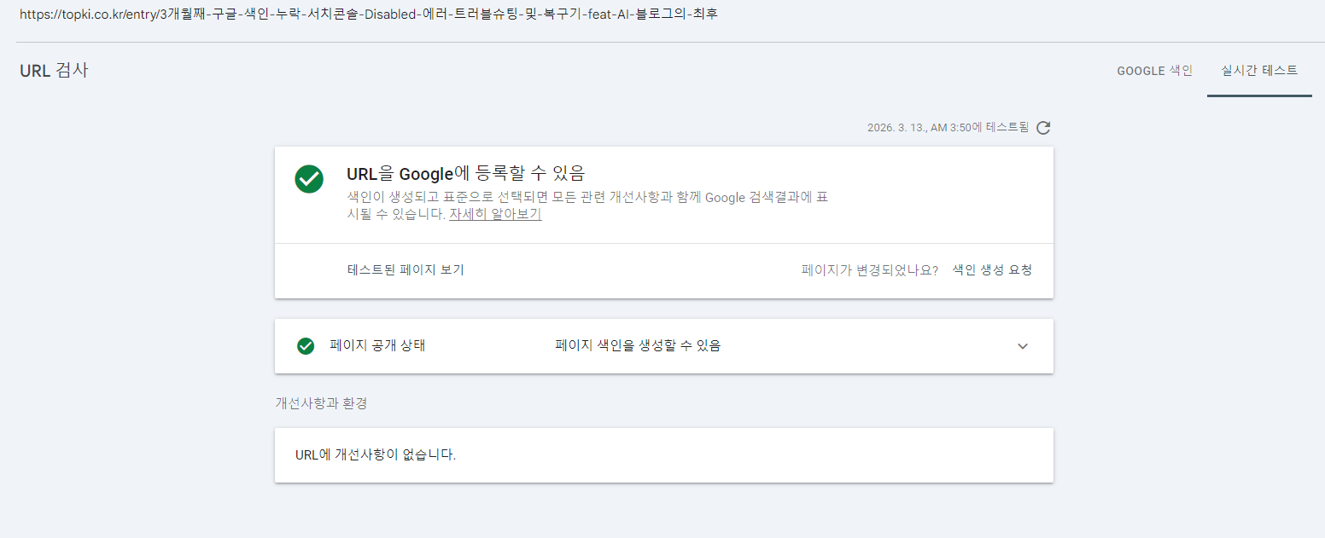
Task: Click the large green checkmark status icon
Action: click(309, 179)
